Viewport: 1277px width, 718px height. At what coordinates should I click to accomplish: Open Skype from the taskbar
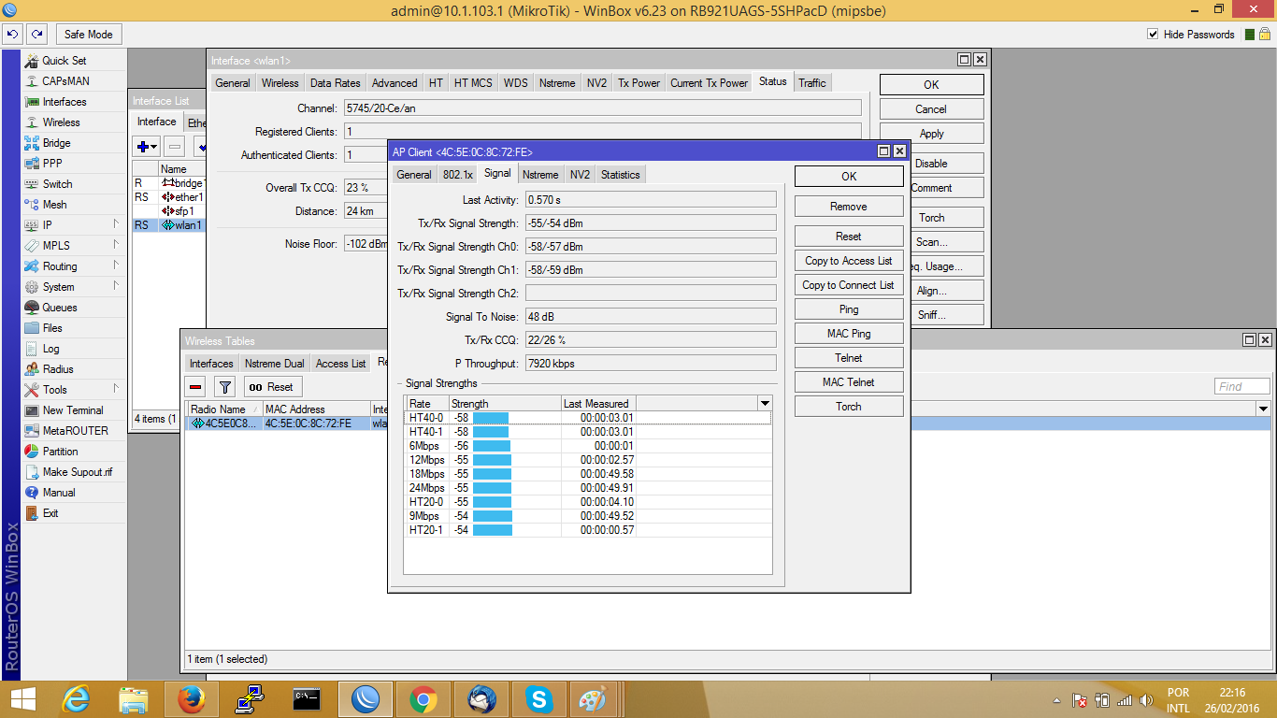pyautogui.click(x=539, y=699)
